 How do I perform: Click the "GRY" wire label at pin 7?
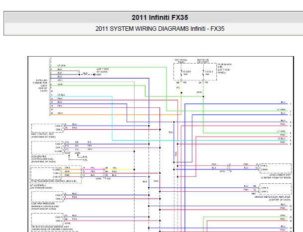[60, 80]
